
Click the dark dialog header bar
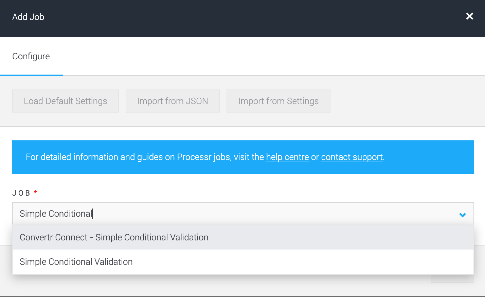tap(242, 19)
